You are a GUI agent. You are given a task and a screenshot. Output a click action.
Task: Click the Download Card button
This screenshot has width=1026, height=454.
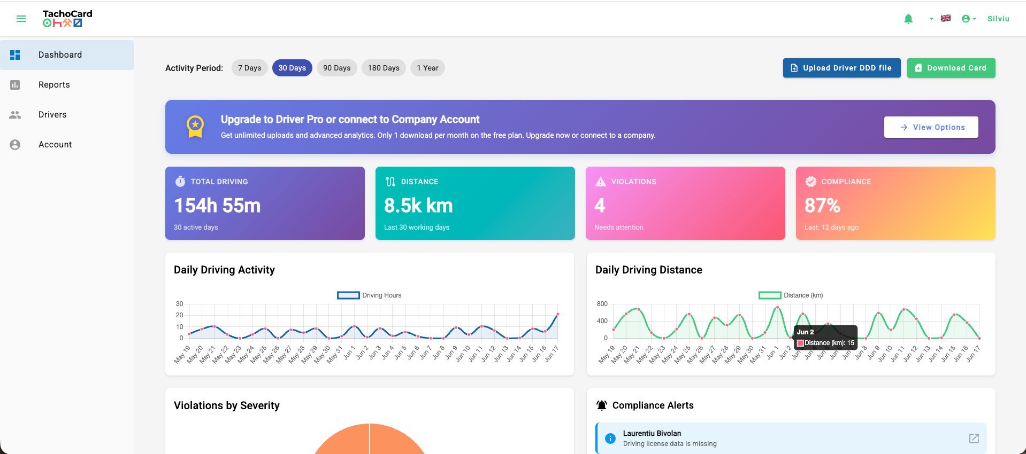pyautogui.click(x=951, y=68)
